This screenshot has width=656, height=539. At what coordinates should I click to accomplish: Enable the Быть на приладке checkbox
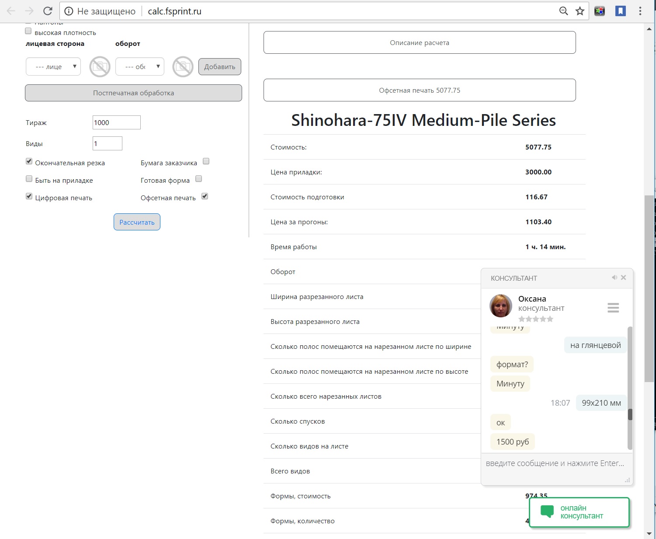tap(29, 179)
